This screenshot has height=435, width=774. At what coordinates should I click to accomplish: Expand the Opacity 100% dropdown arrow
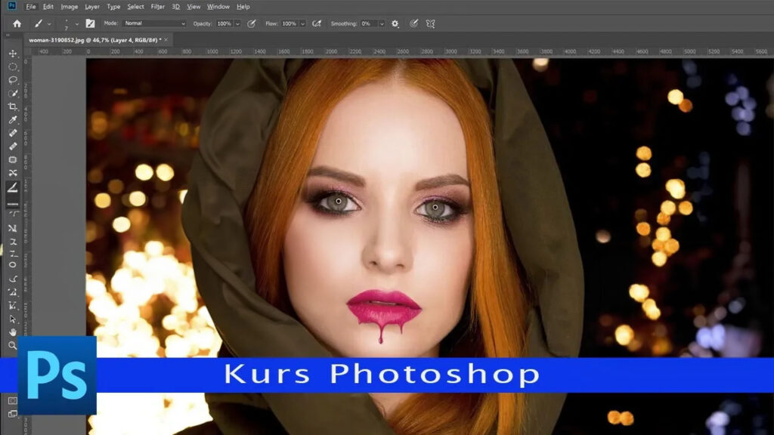[x=238, y=23]
